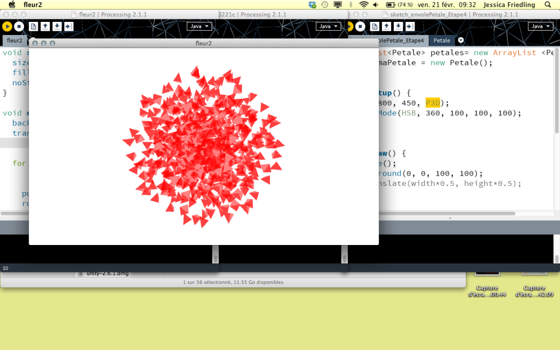
Task: Click New icon in sketch_envolePetale_Etape4 toolbar
Action: point(375,26)
